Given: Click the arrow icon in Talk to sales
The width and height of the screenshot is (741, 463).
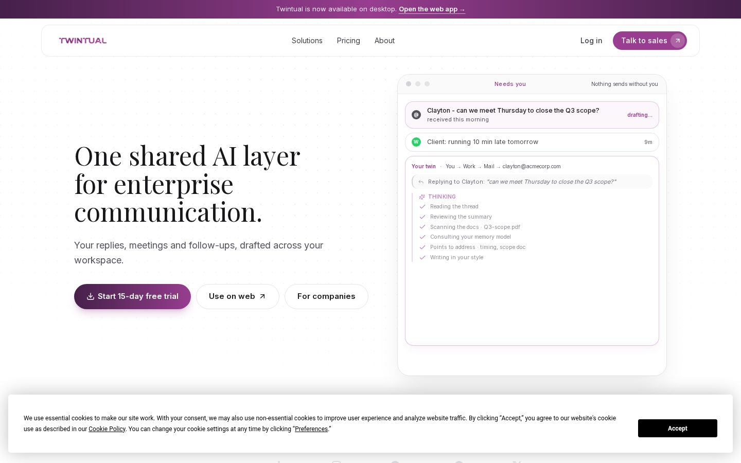Looking at the screenshot, I should pos(678,41).
